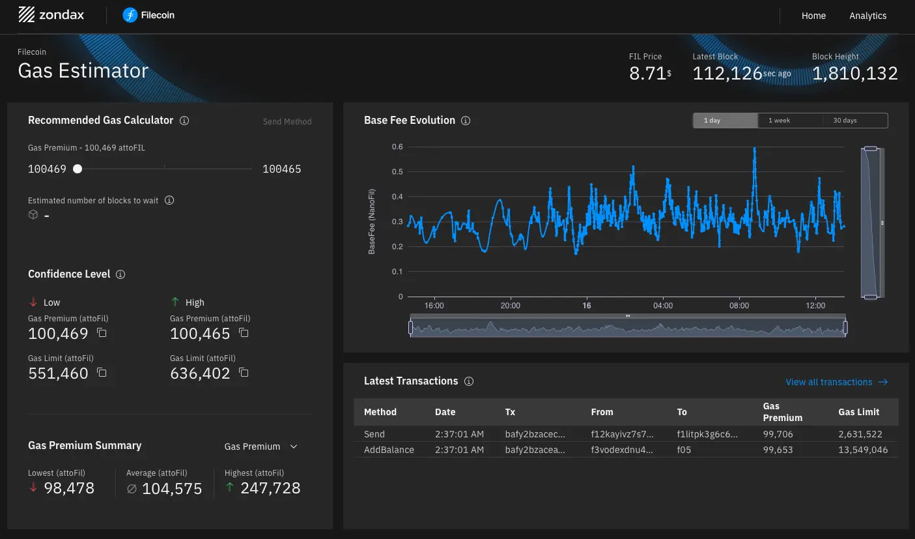The height and width of the screenshot is (539, 915).
Task: Open info icon beside Recommended Gas Calculator
Action: click(184, 121)
